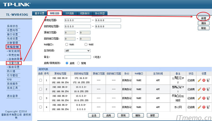212x121 pixels.
Task: Open 接口设置 in the sidebar
Action: click(x=12, y=34)
